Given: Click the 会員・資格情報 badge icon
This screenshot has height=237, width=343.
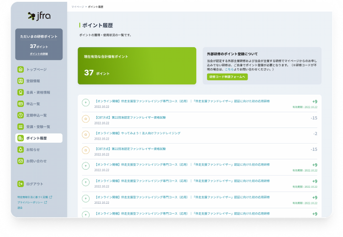Looking at the screenshot, I should tap(21, 93).
